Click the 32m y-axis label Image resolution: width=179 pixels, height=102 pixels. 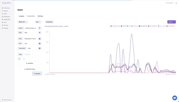(47, 32)
